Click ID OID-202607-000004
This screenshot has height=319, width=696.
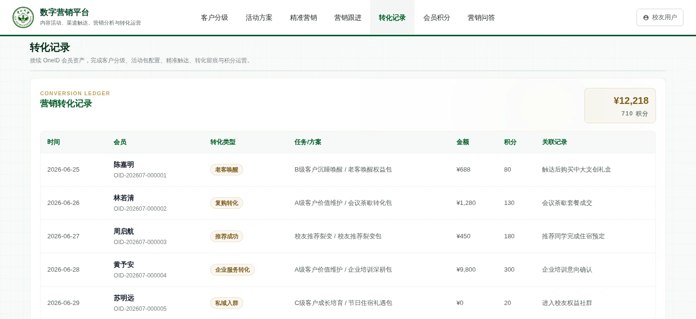[140, 275]
